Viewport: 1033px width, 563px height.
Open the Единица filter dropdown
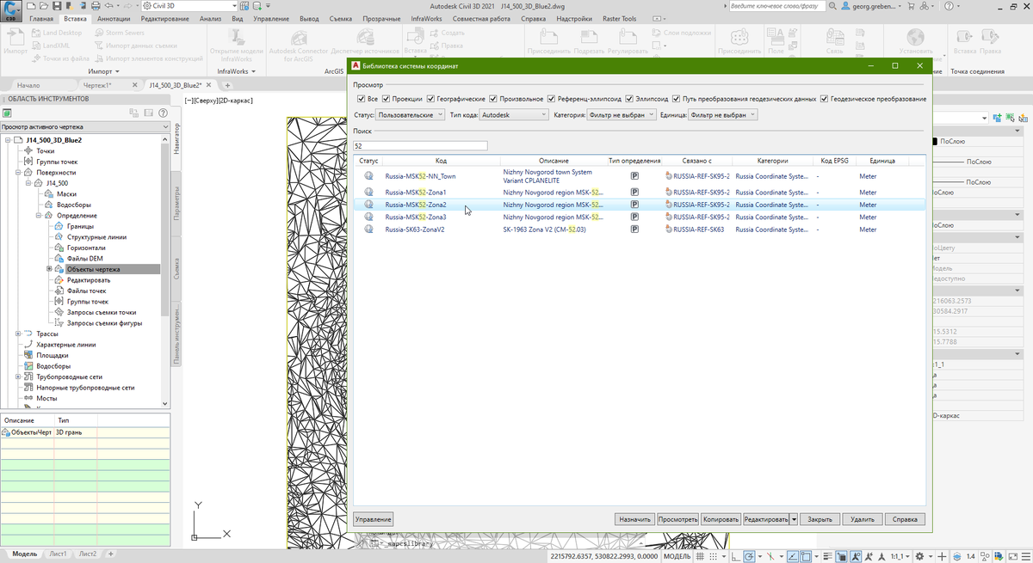(x=722, y=114)
